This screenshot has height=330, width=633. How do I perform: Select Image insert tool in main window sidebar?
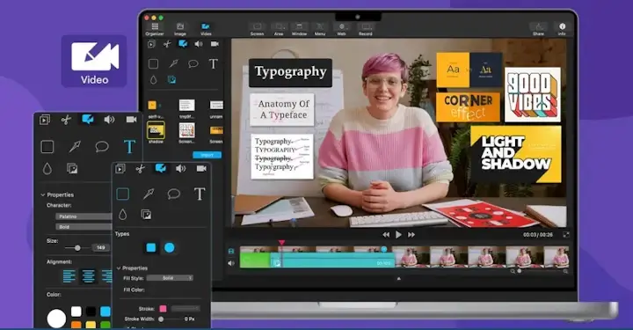(172, 80)
